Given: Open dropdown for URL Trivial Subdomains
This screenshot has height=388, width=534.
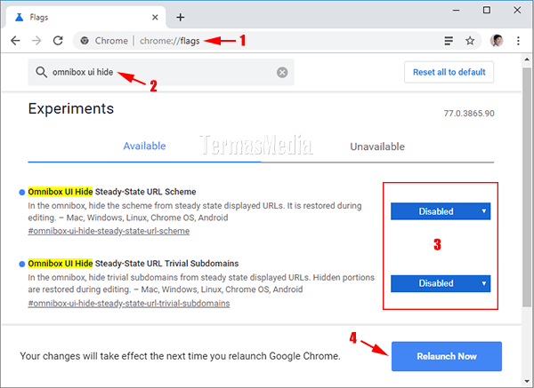Looking at the screenshot, I should tap(441, 283).
